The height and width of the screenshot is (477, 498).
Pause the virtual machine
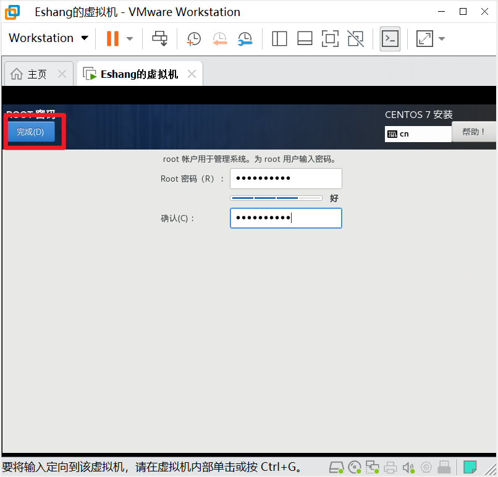112,38
